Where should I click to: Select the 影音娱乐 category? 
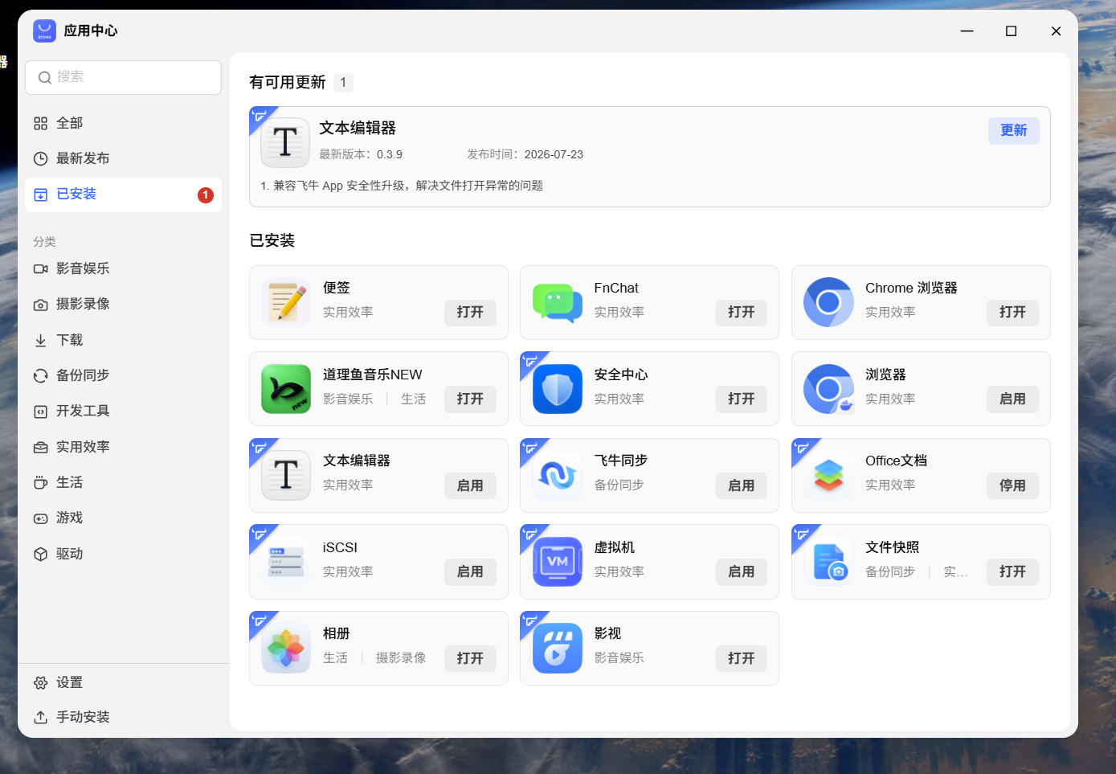(x=123, y=268)
